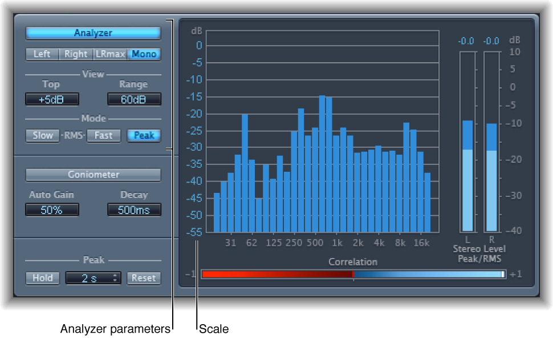Switch to the Goniometer view
This screenshot has height=339, width=553.
click(x=92, y=175)
